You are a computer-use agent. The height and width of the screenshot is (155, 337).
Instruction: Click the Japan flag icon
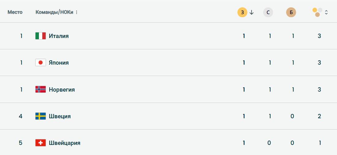[x=40, y=62]
